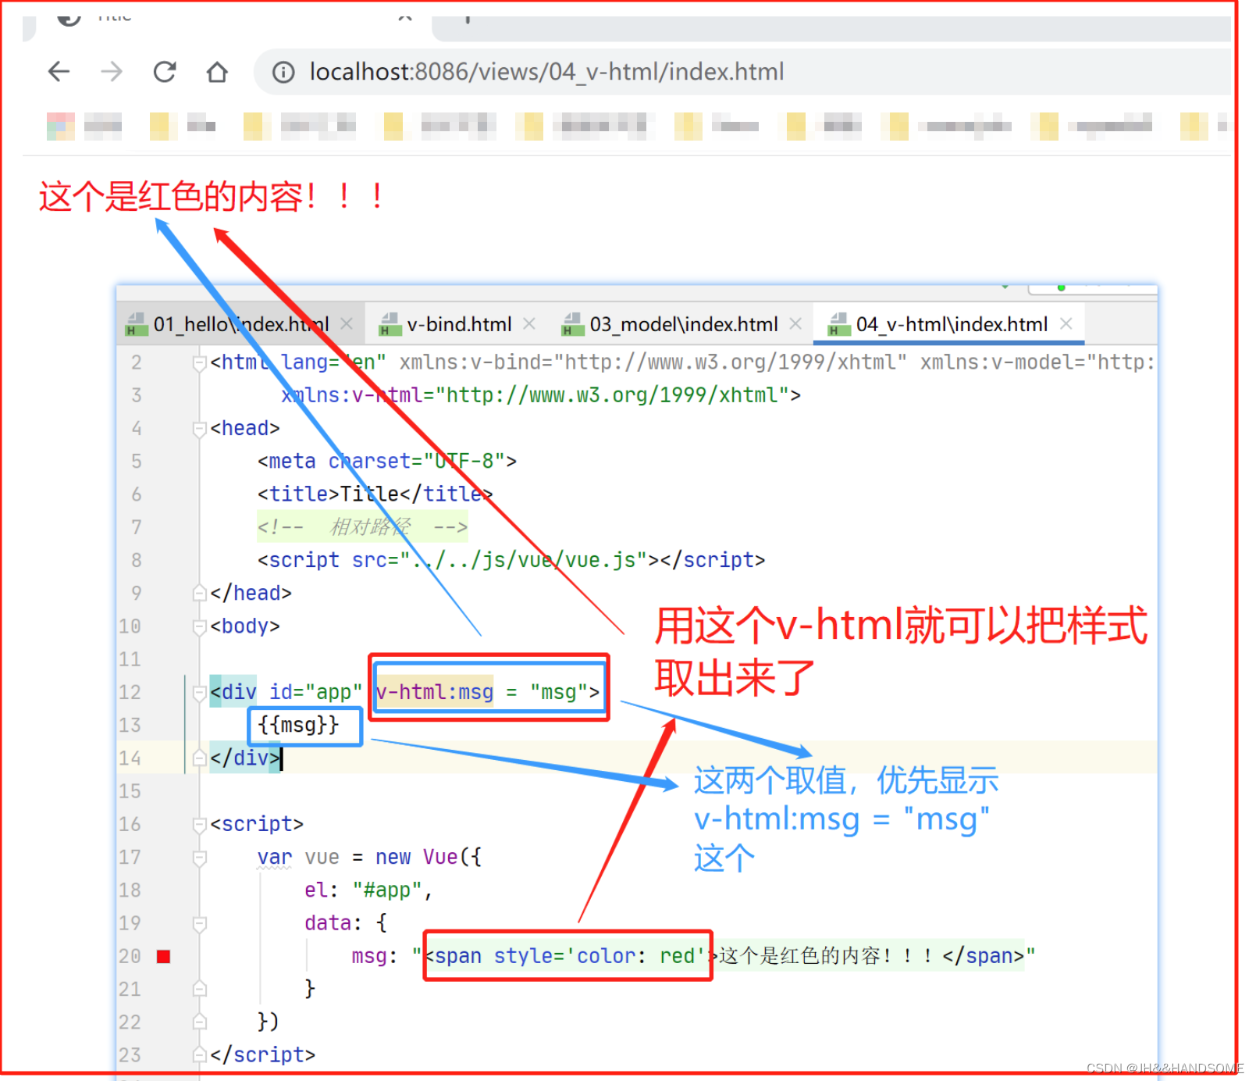Close the v-bind.html editor tab
The height and width of the screenshot is (1081, 1256).
point(529,323)
